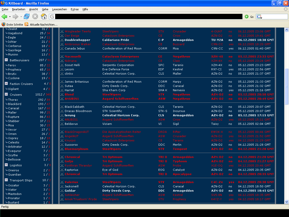
Task: Select Occator in transport ships list
Action: (14, 185)
